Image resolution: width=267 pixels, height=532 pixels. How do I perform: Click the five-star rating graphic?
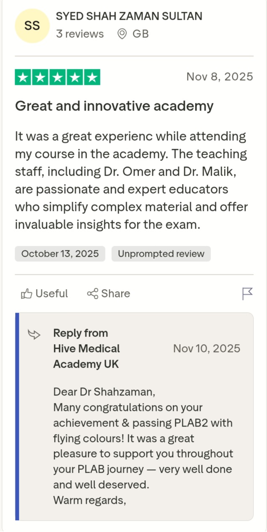(58, 77)
